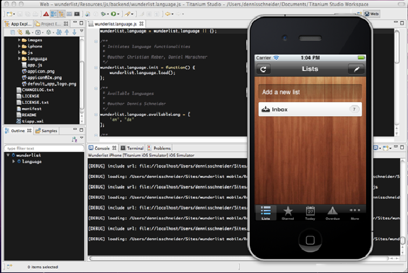Toggle fold marker next to language.init function

pos(96,67)
